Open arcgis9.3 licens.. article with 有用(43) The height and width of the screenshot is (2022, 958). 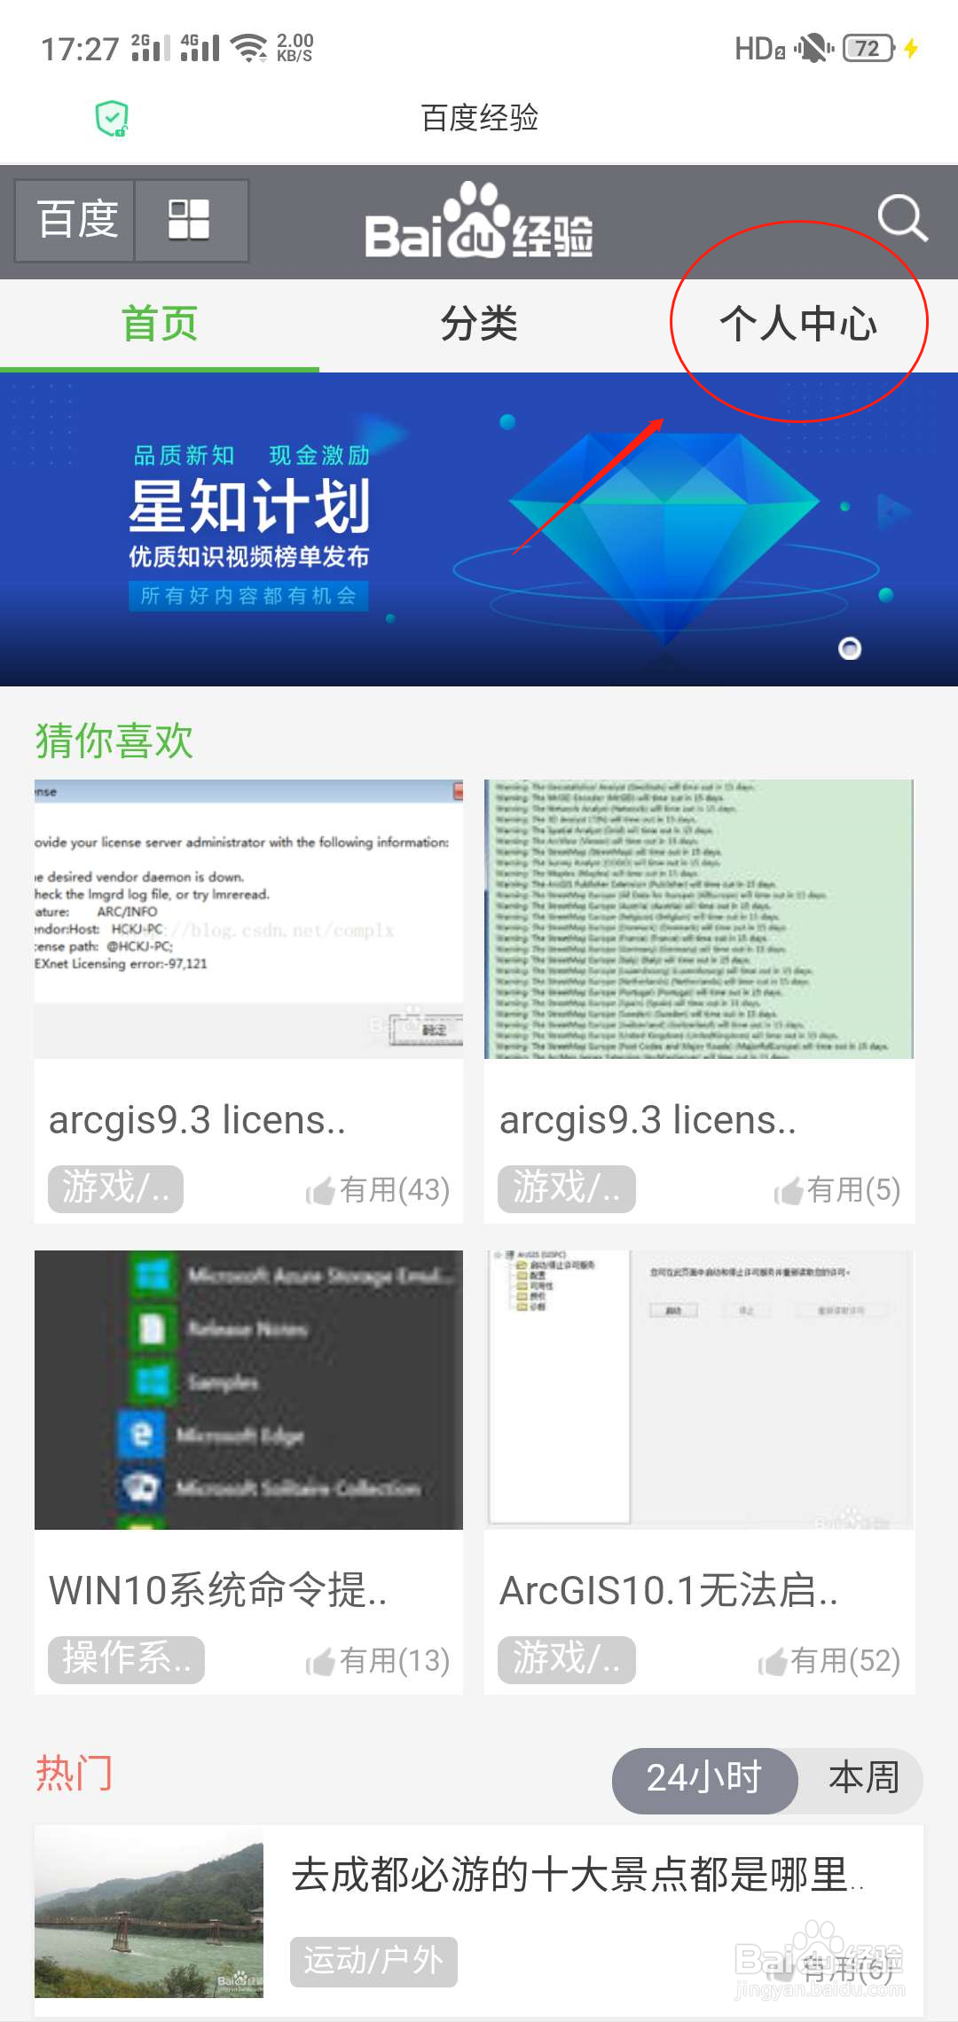[197, 1120]
